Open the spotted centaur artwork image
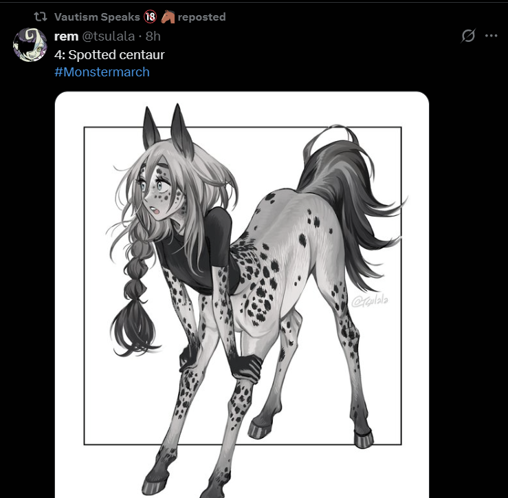508x498 pixels. click(242, 294)
